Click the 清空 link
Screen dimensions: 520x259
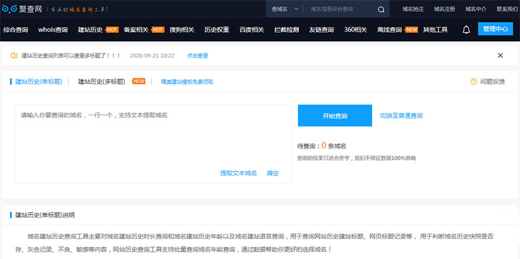tap(273, 173)
